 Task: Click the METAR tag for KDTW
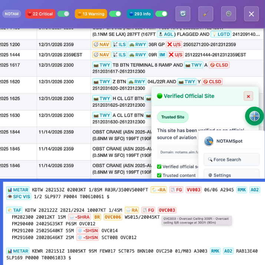18,190
